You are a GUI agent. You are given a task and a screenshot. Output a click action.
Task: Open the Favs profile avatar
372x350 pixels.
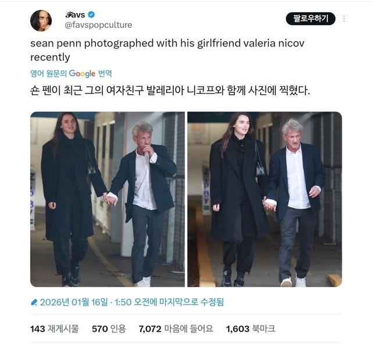(x=41, y=21)
